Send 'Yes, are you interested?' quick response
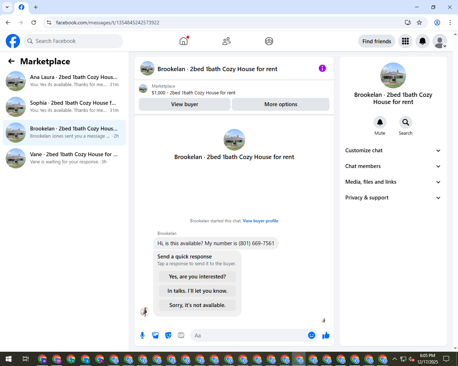Viewport: 458px width, 366px height. tap(198, 277)
